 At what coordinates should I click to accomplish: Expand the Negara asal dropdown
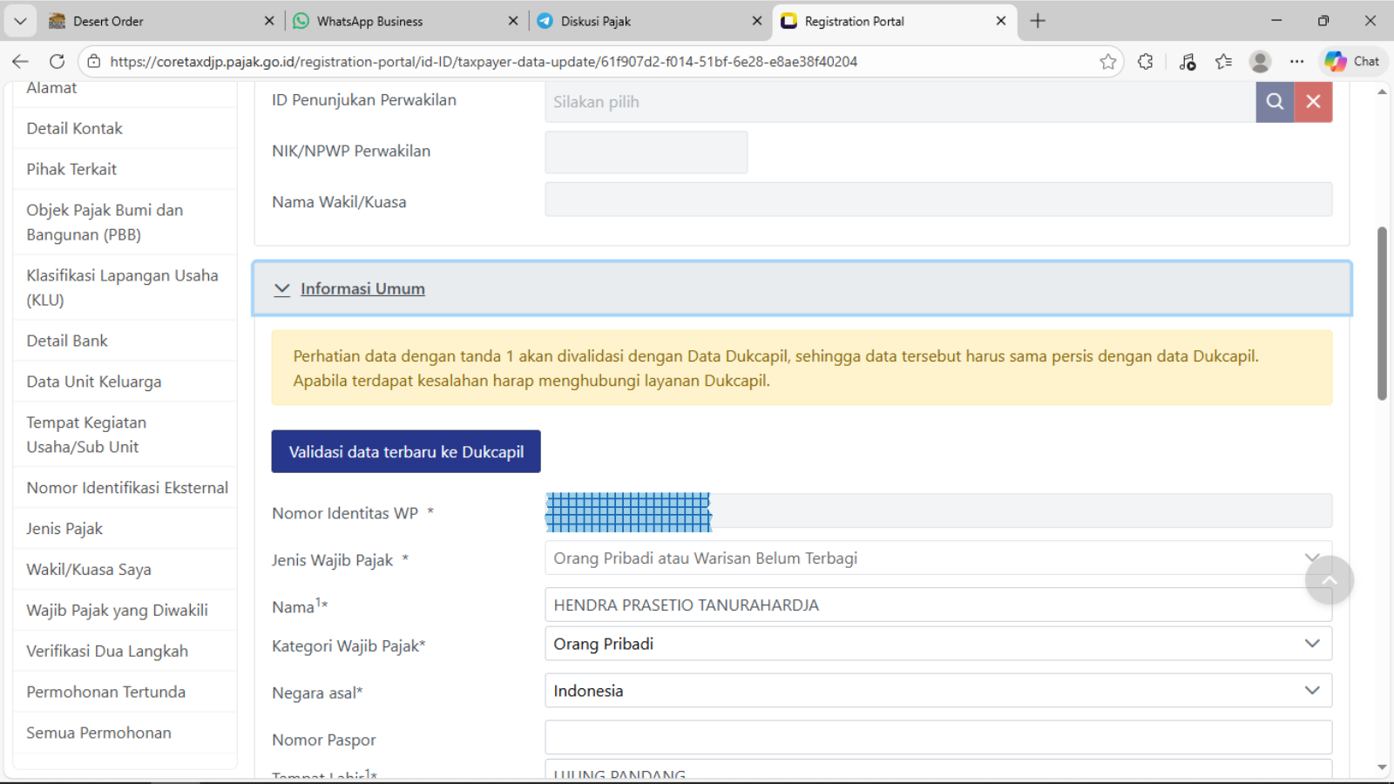pos(937,691)
